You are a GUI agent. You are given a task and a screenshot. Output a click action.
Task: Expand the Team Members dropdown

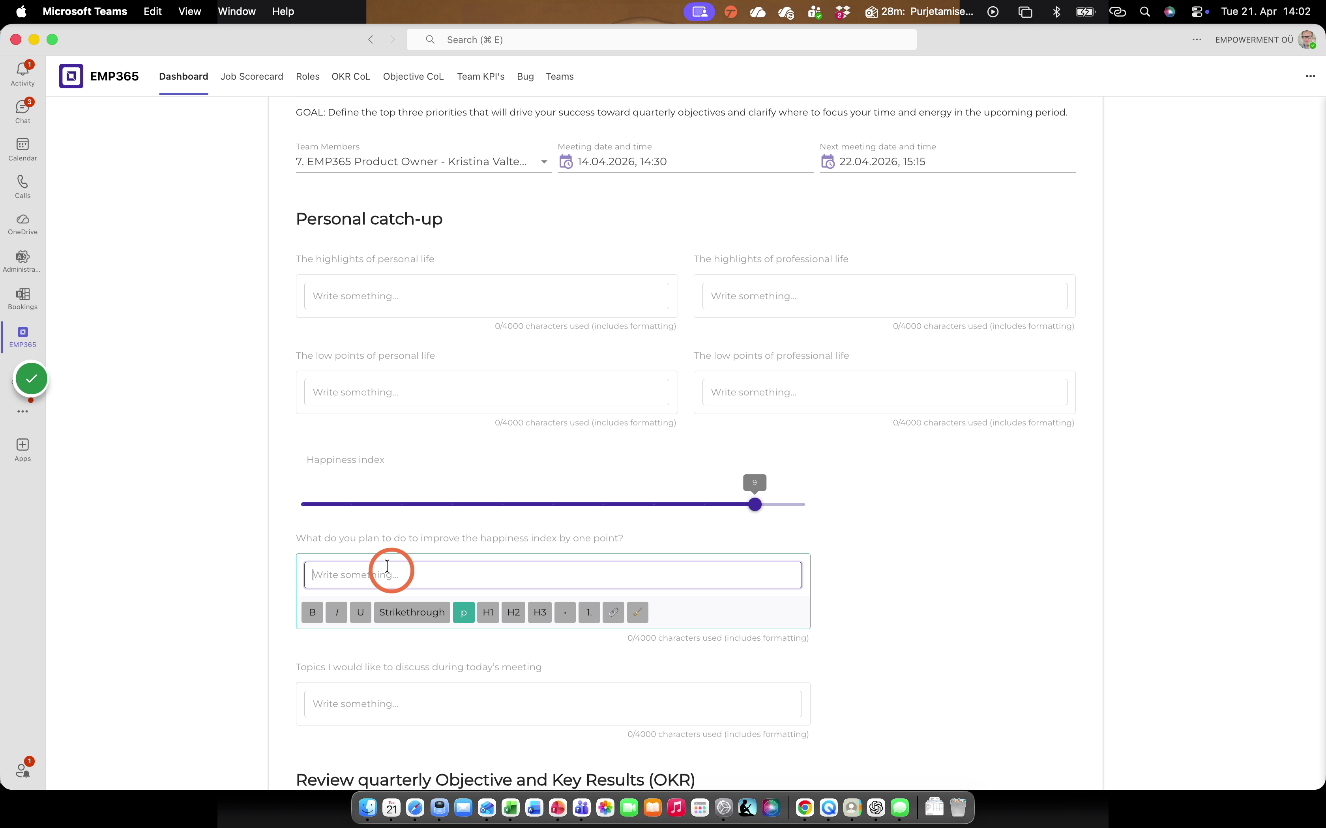544,162
